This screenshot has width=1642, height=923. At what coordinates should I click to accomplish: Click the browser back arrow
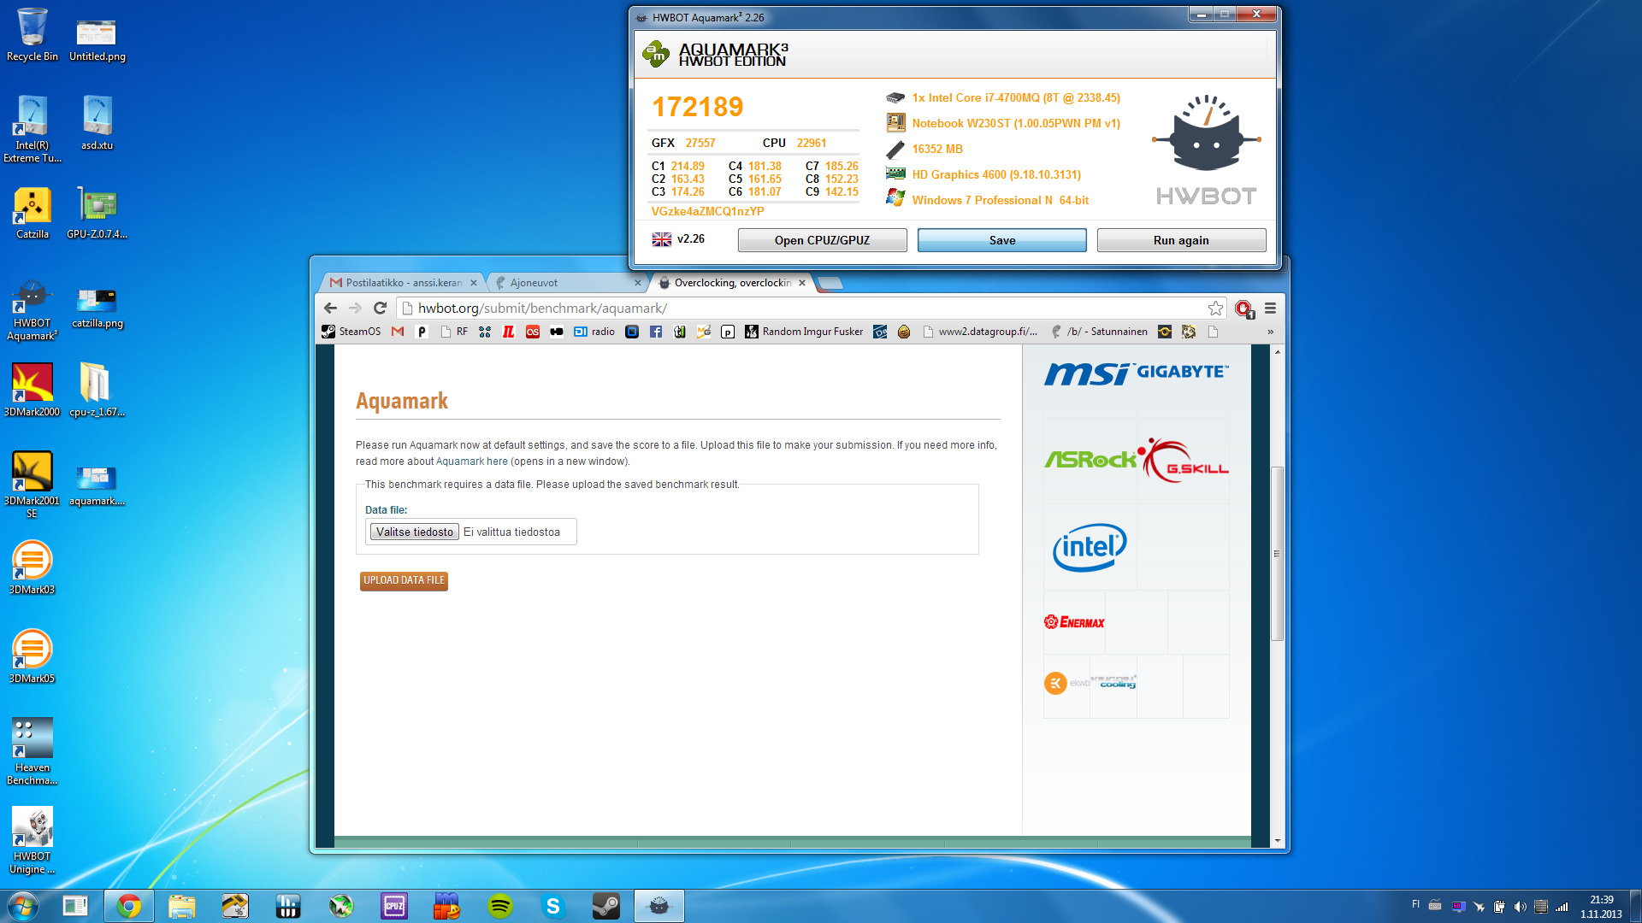pyautogui.click(x=331, y=308)
